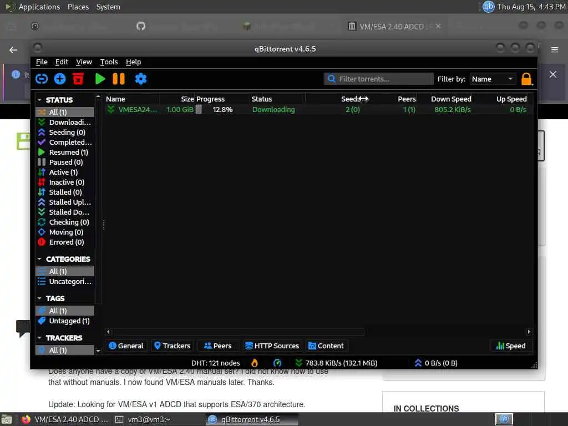Open the Speed graph tab
Viewport: 568px width, 426px height.
(x=511, y=346)
